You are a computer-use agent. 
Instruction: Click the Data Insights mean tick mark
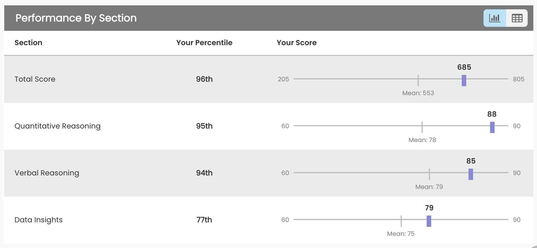click(x=401, y=221)
